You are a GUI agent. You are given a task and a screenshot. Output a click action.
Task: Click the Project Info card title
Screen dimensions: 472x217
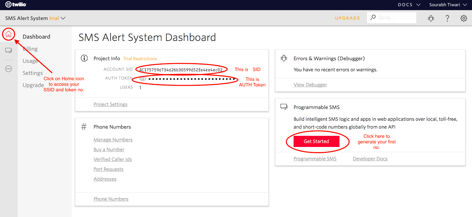click(x=107, y=58)
